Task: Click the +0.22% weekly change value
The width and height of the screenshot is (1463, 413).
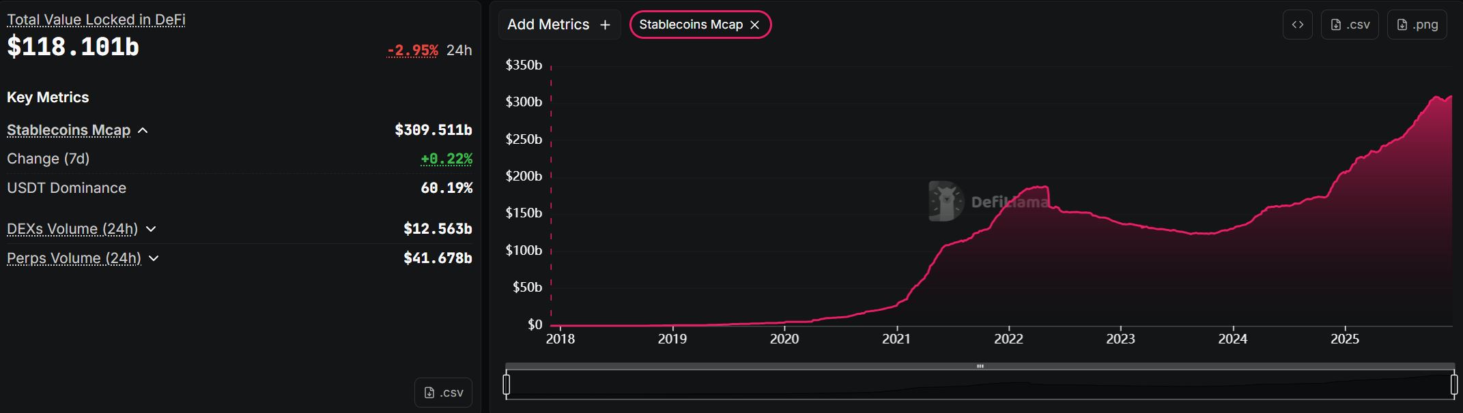Action: click(446, 159)
